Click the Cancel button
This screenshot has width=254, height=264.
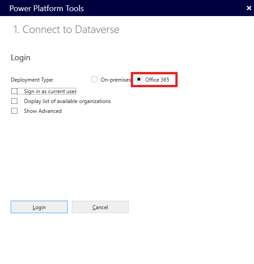[x=100, y=207]
